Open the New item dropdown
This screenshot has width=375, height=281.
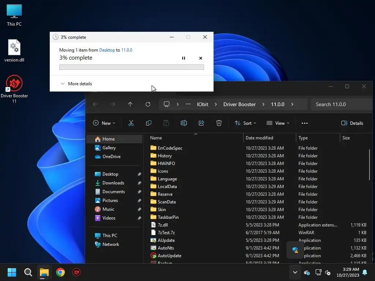coord(104,123)
